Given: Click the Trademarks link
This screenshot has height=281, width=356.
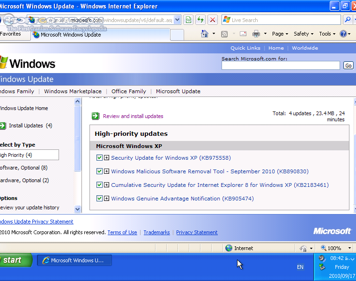Looking at the screenshot, I should (x=156, y=232).
